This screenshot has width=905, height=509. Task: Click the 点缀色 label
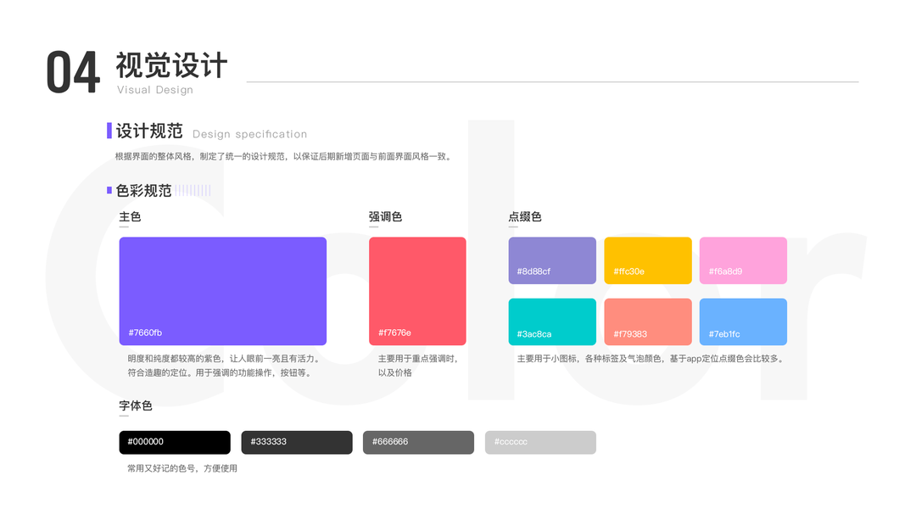(525, 216)
